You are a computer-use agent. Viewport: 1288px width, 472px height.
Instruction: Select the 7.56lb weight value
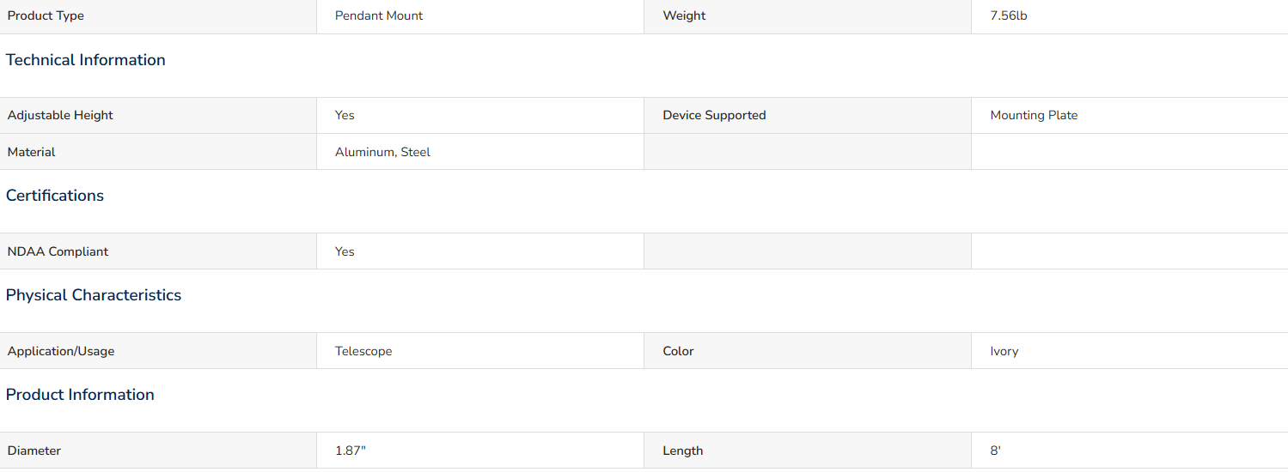pyautogui.click(x=1009, y=15)
